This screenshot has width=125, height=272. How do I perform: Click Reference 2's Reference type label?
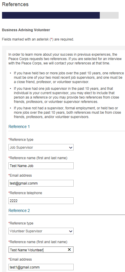(x=21, y=223)
